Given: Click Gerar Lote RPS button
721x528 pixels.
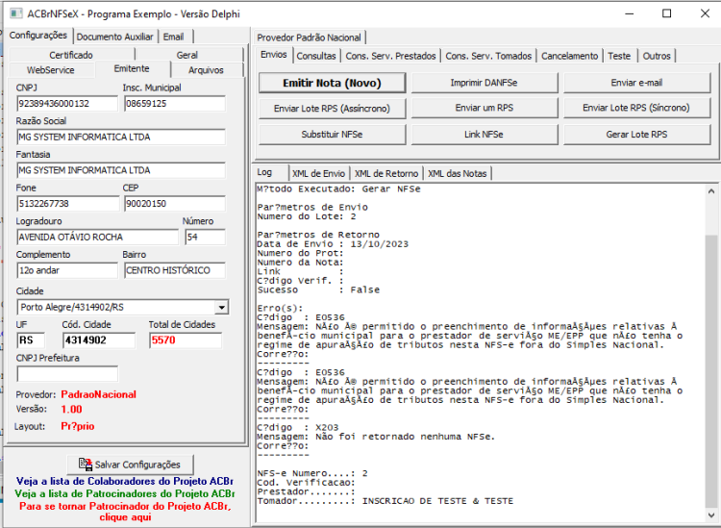Looking at the screenshot, I should (636, 135).
